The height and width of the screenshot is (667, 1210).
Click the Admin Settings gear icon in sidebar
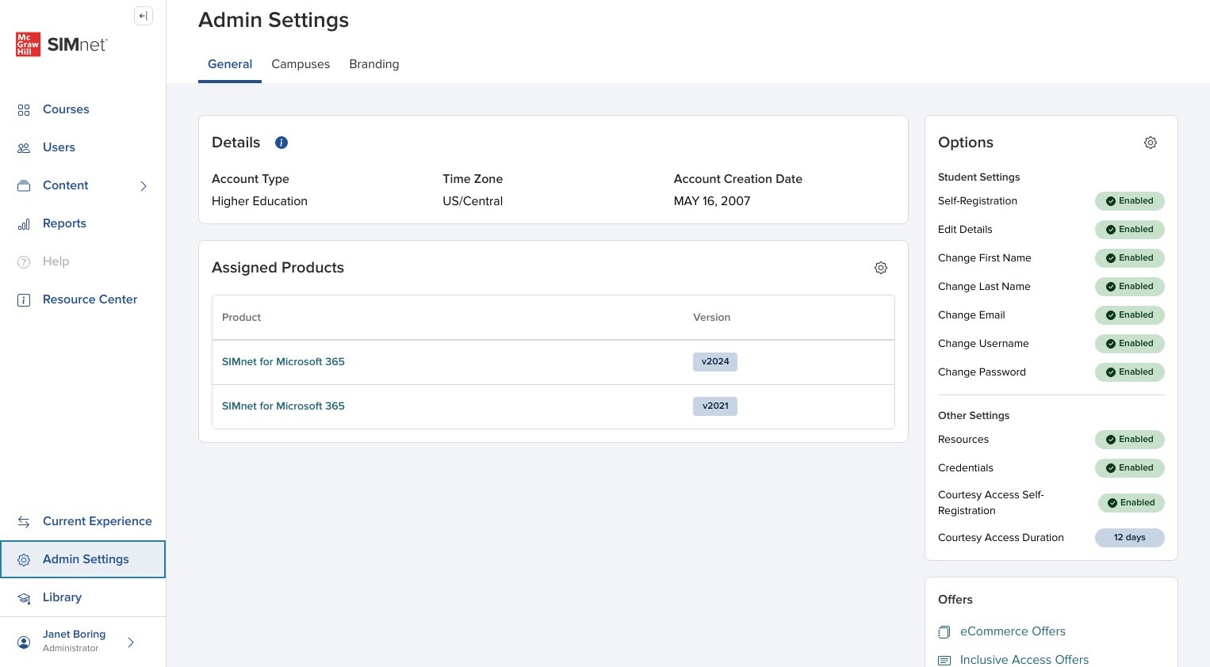pyautogui.click(x=24, y=560)
